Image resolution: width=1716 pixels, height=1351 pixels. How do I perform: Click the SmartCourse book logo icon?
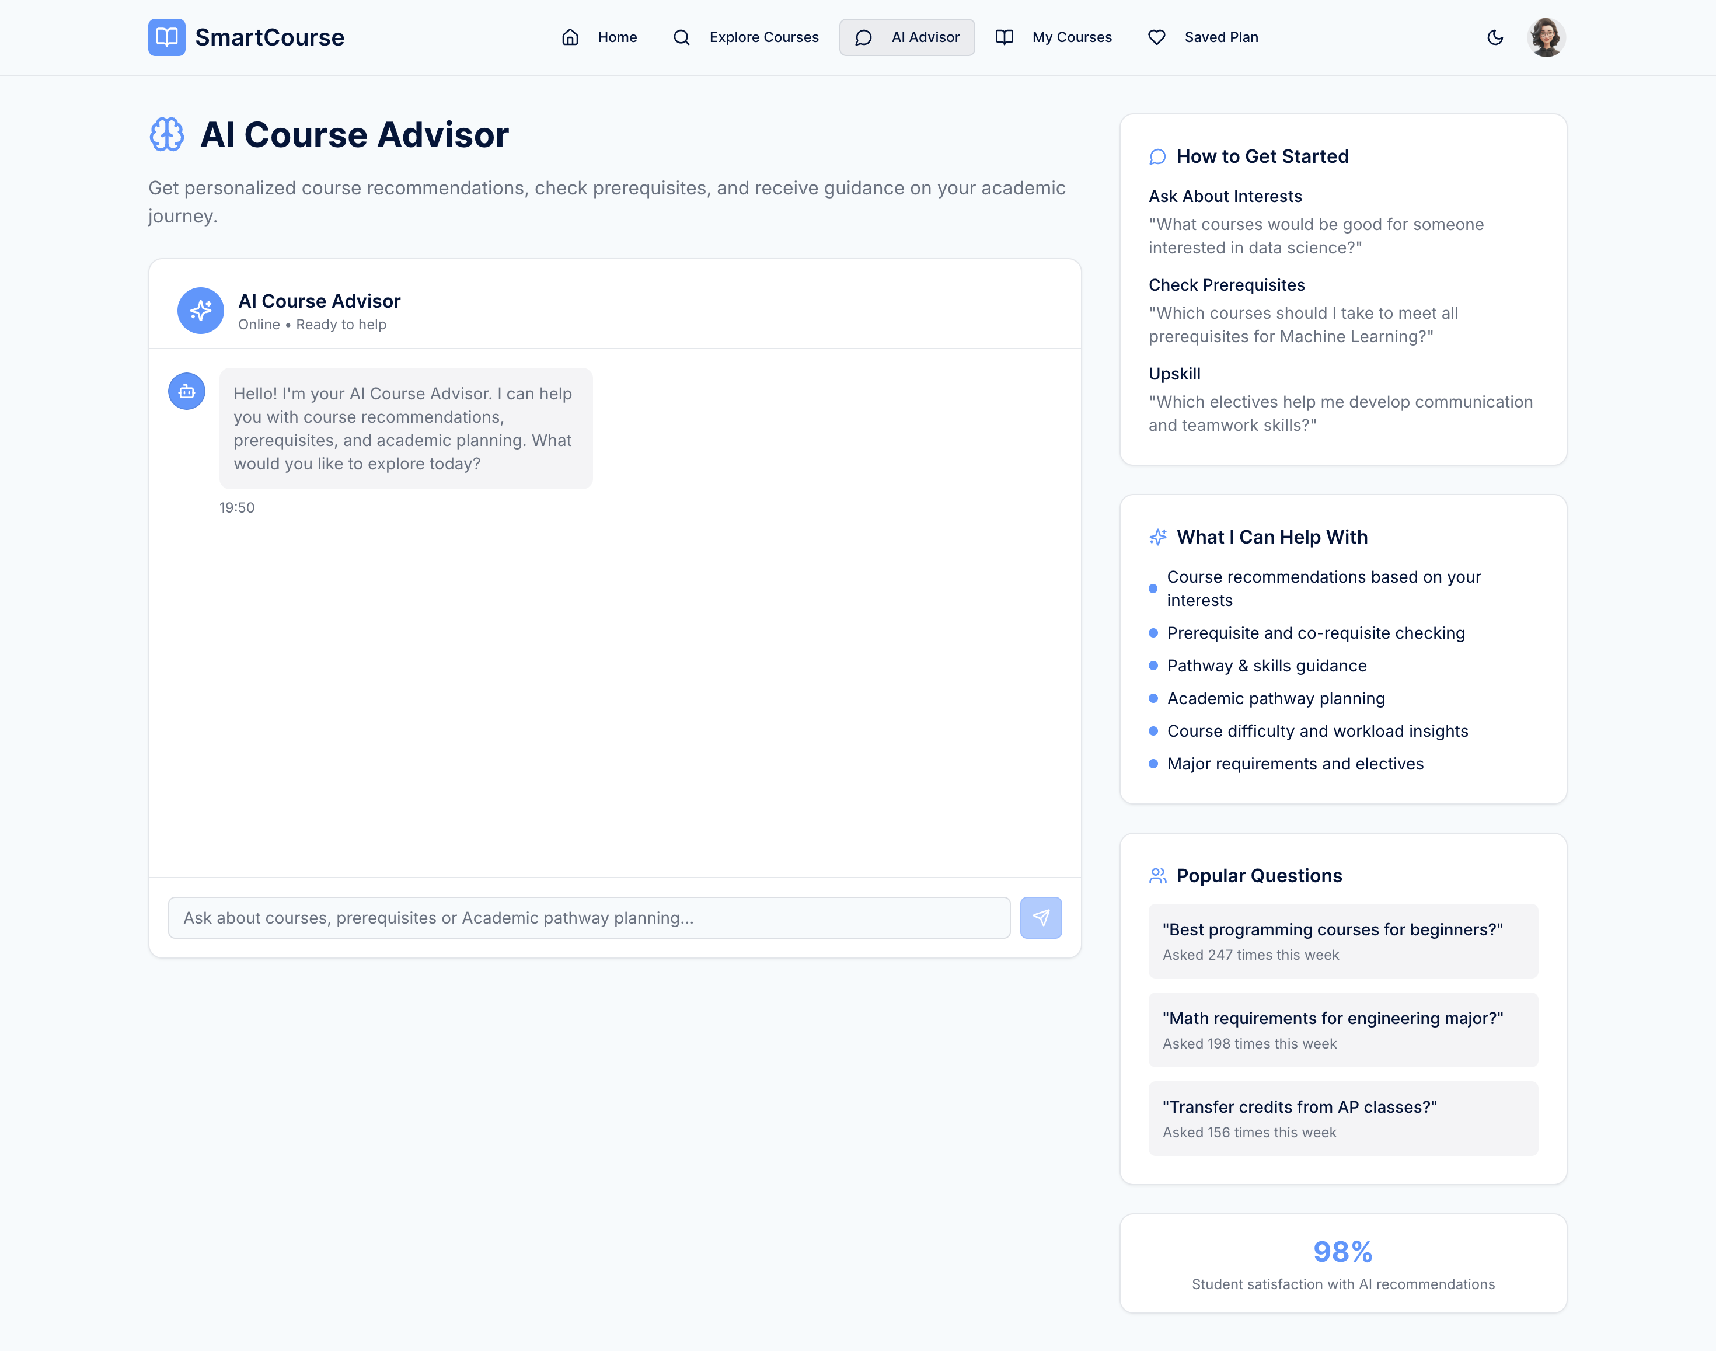coord(166,37)
